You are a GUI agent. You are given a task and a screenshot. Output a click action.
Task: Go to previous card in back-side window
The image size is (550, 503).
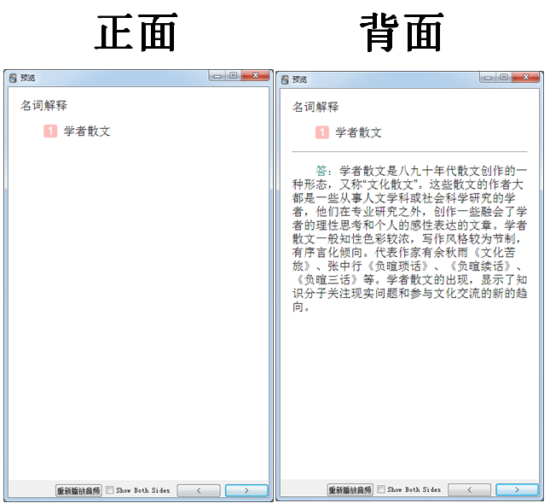[469, 489]
